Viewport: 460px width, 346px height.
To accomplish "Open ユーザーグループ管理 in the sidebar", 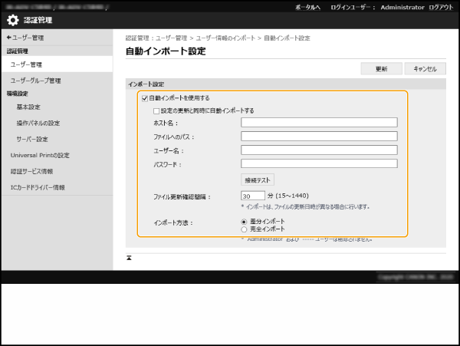I will pyautogui.click(x=35, y=80).
